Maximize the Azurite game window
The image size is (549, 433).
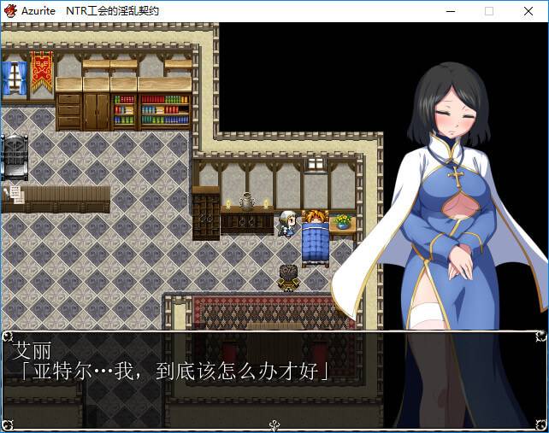(489, 11)
